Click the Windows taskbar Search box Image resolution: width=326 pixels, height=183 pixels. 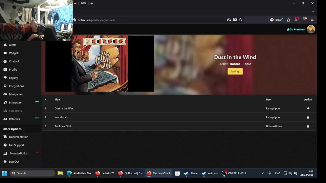click(x=32, y=173)
